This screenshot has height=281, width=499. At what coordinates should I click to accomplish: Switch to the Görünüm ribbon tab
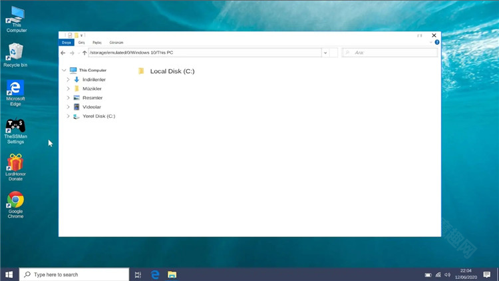click(x=116, y=43)
